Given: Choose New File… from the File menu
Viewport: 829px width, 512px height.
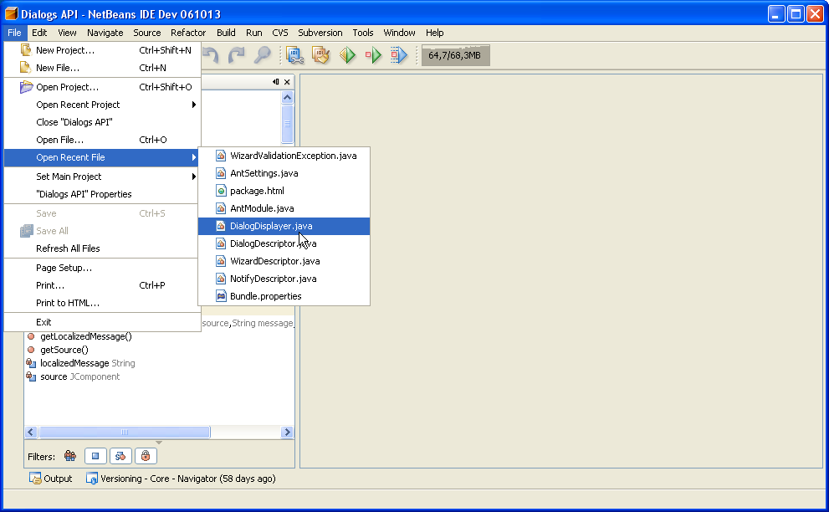Looking at the screenshot, I should pyautogui.click(x=102, y=68).
